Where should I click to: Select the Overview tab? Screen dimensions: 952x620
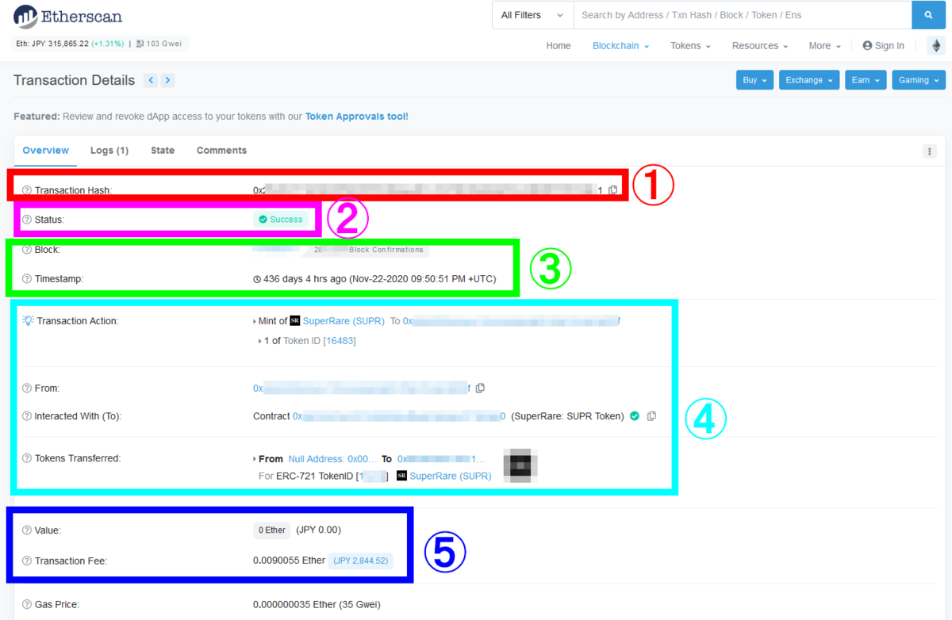point(45,151)
